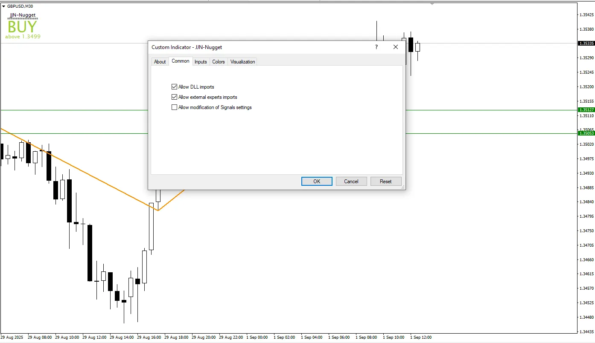Switch to the About tab

[160, 62]
